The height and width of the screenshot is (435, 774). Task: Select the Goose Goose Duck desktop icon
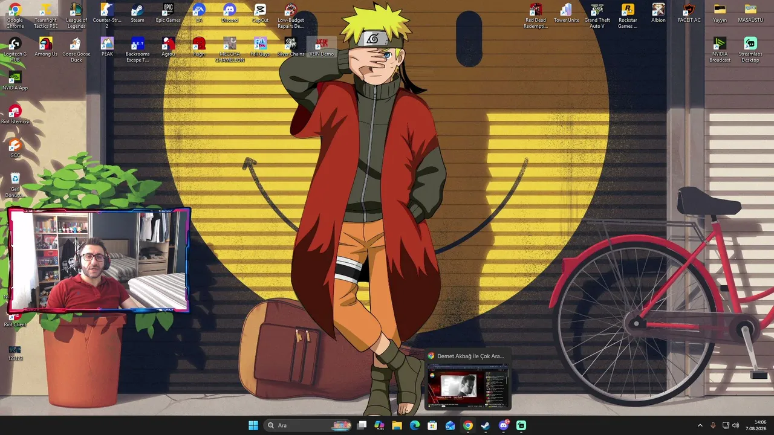(76, 50)
